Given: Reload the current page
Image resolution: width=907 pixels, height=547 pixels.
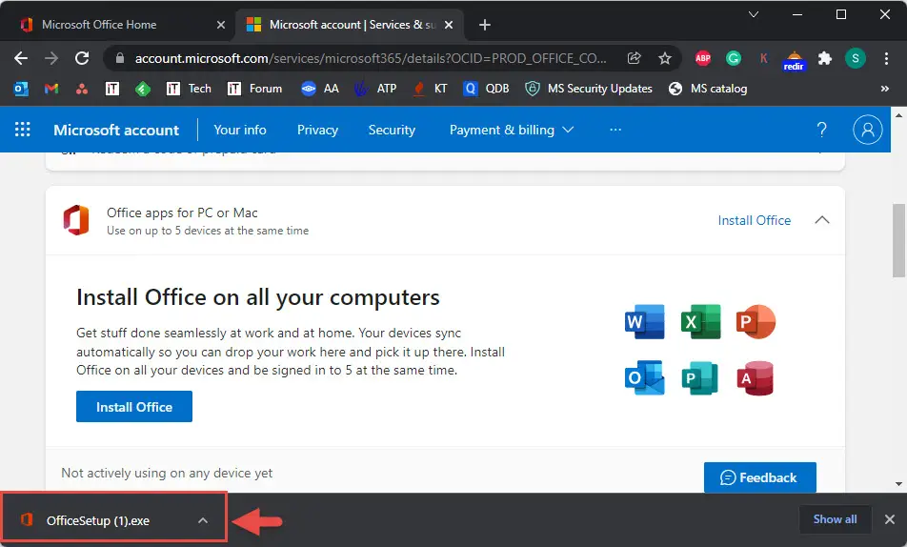Looking at the screenshot, I should coord(82,58).
